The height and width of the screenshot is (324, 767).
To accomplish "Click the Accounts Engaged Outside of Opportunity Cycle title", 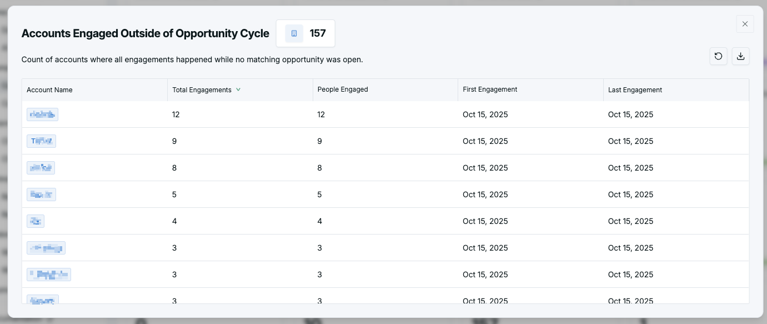I will (x=145, y=33).
